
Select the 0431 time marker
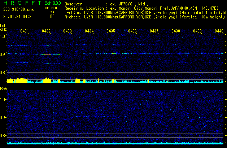click(x=25, y=31)
